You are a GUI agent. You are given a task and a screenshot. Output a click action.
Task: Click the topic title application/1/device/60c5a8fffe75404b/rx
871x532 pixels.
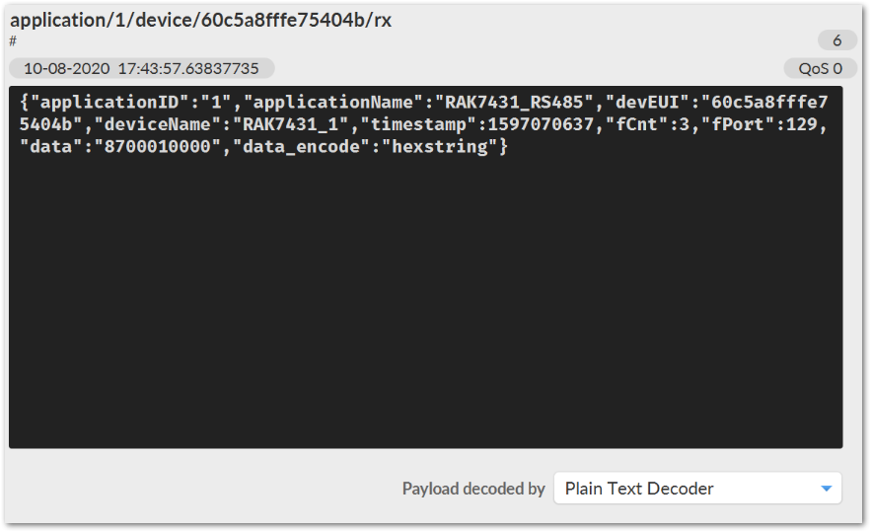[200, 20]
